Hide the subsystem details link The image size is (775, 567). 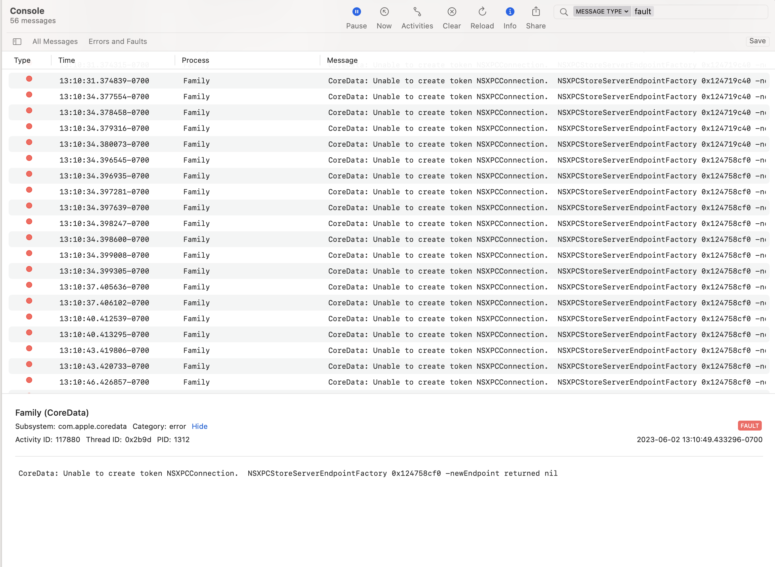(x=199, y=426)
